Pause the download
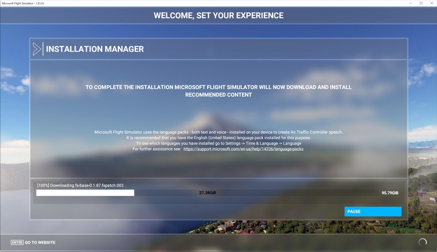This screenshot has width=437, height=252. pos(373,211)
